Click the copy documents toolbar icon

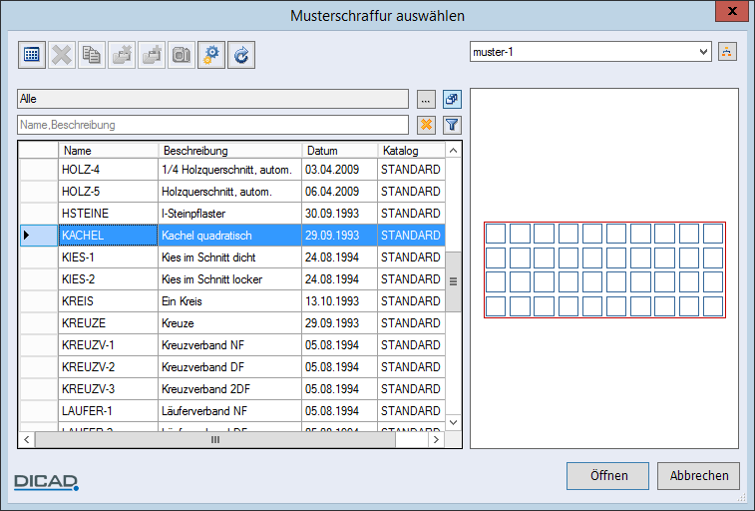click(x=92, y=55)
